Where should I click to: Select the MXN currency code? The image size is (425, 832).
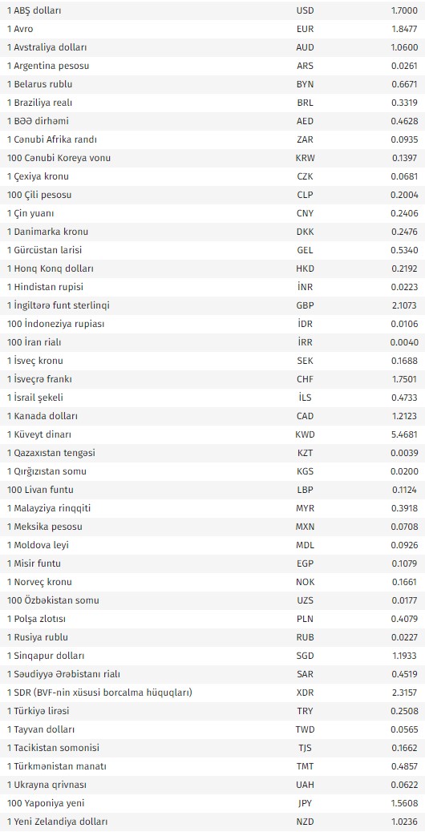tap(305, 527)
